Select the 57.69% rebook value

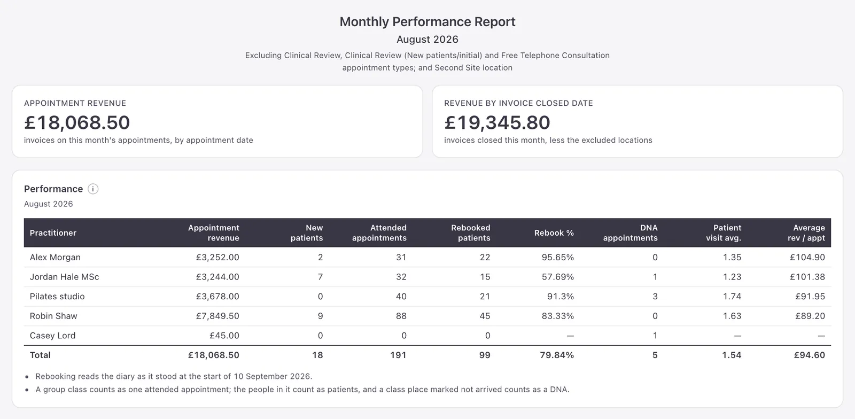tap(558, 277)
